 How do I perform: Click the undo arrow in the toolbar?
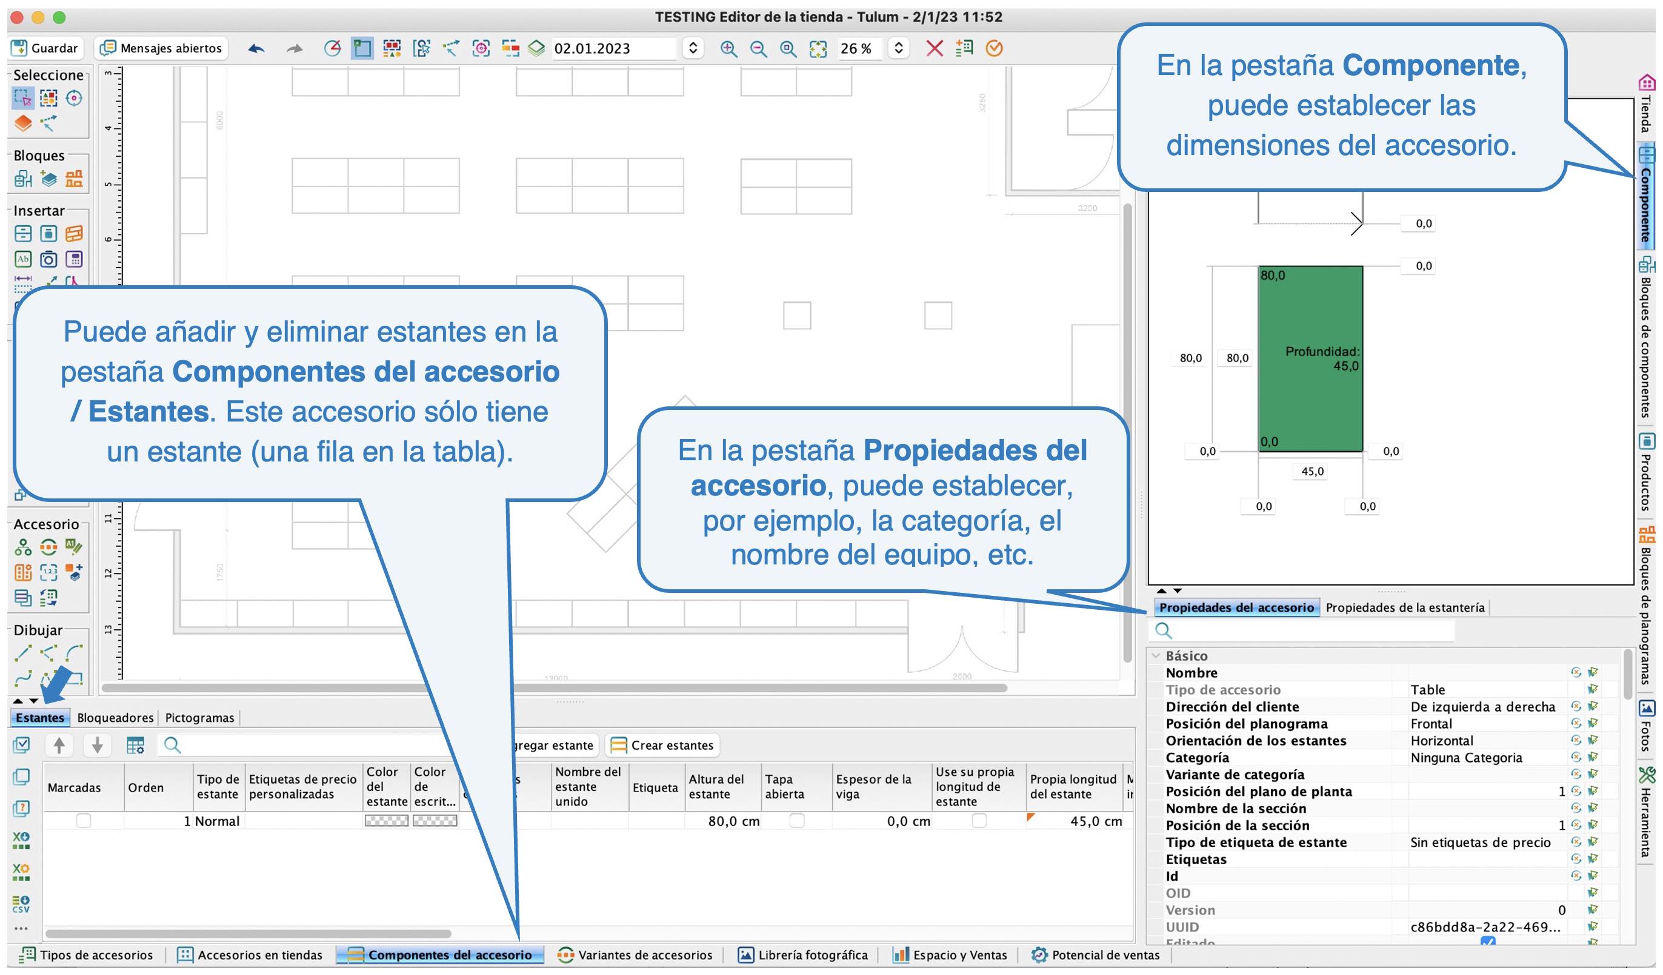tap(257, 48)
